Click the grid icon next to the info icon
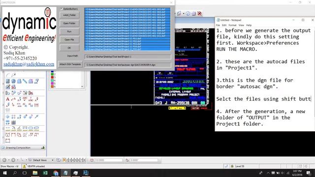This screenshot has height=177, width=315. [193, 13]
